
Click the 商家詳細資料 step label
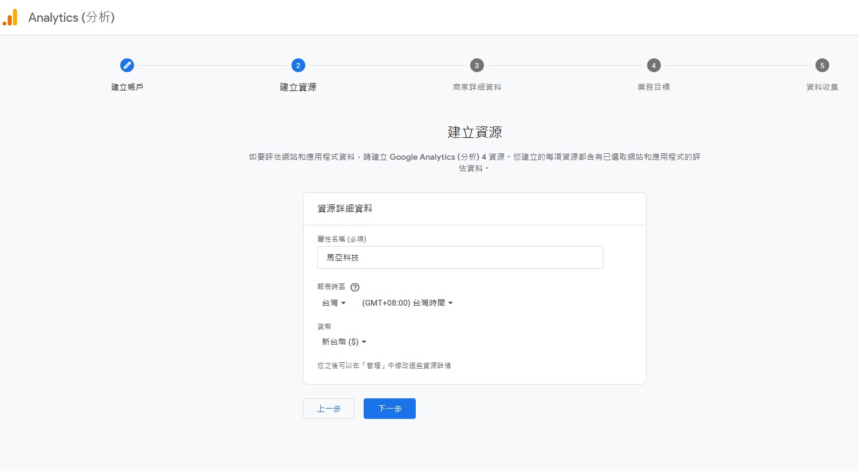(x=477, y=87)
